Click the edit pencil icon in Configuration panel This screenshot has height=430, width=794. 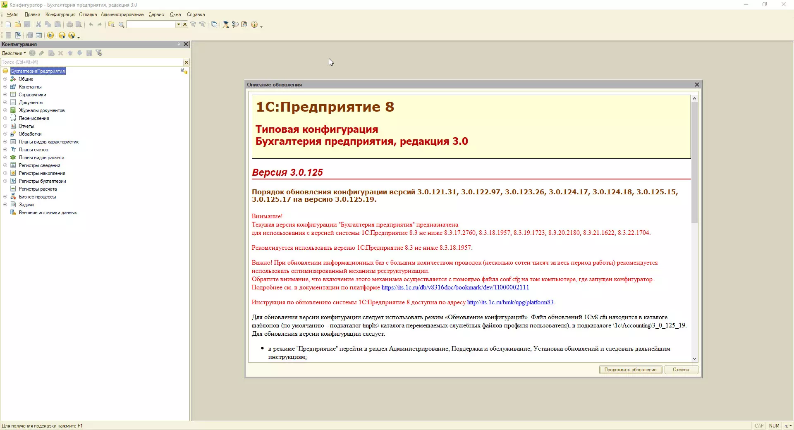41,53
